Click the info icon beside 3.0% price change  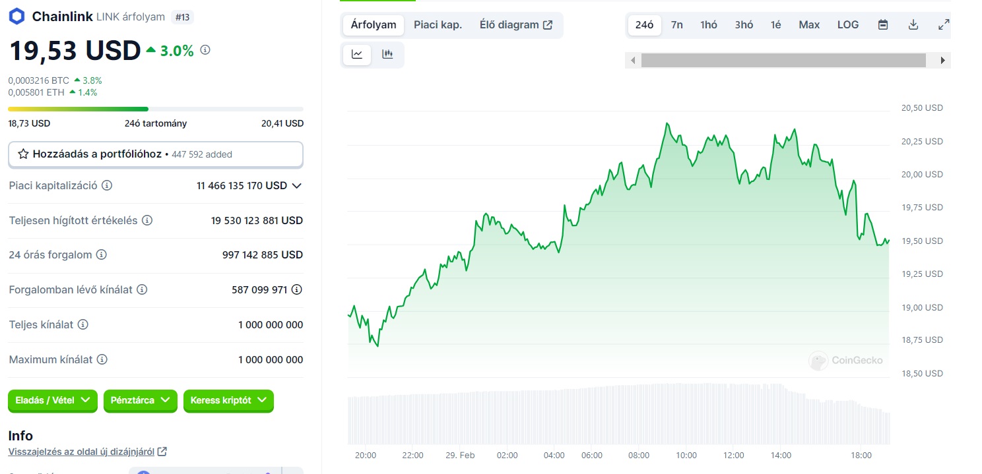tap(205, 49)
